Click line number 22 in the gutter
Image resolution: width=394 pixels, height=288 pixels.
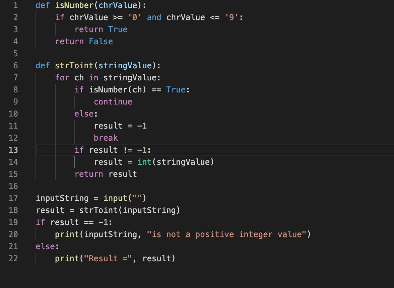pos(13,258)
